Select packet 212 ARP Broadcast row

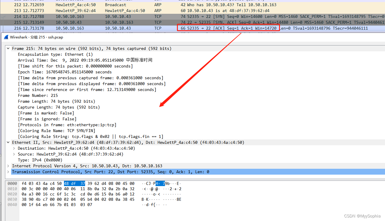(192, 5)
